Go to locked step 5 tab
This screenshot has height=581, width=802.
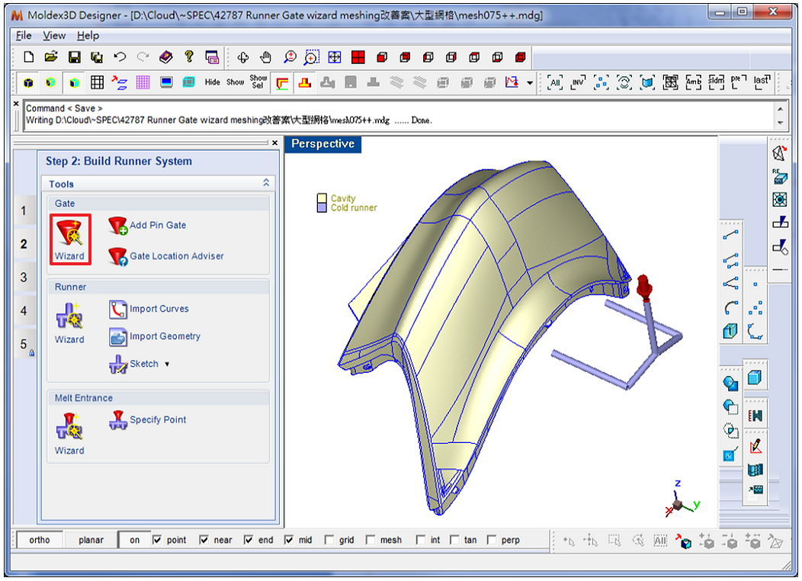pos(25,345)
